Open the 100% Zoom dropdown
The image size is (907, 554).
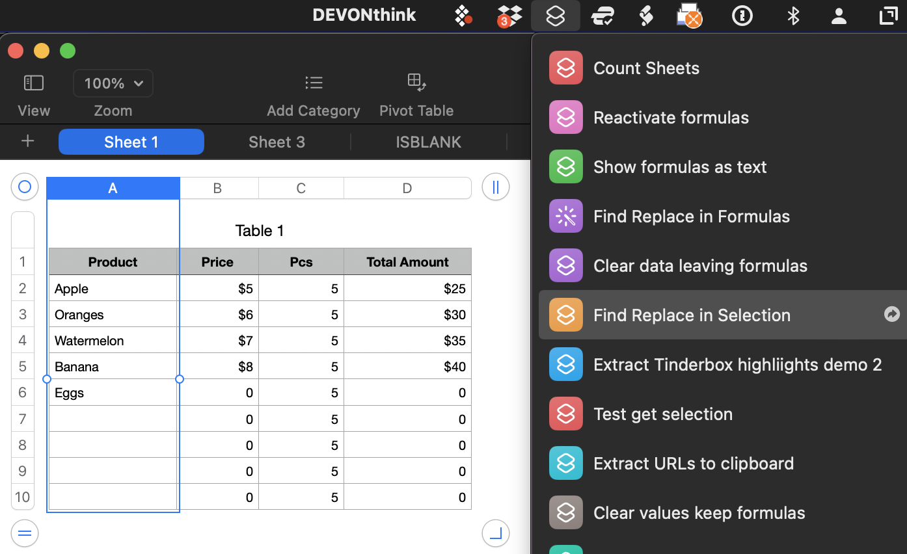point(113,83)
